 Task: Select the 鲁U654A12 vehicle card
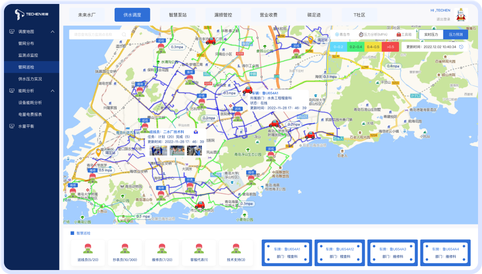(340, 253)
